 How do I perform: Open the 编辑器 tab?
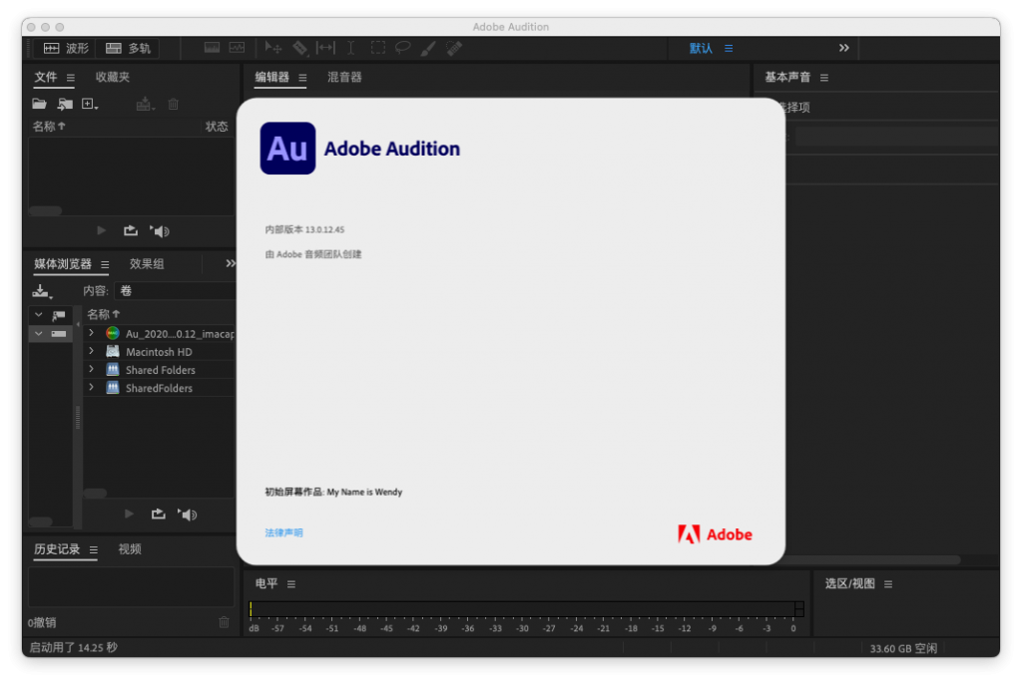(271, 77)
